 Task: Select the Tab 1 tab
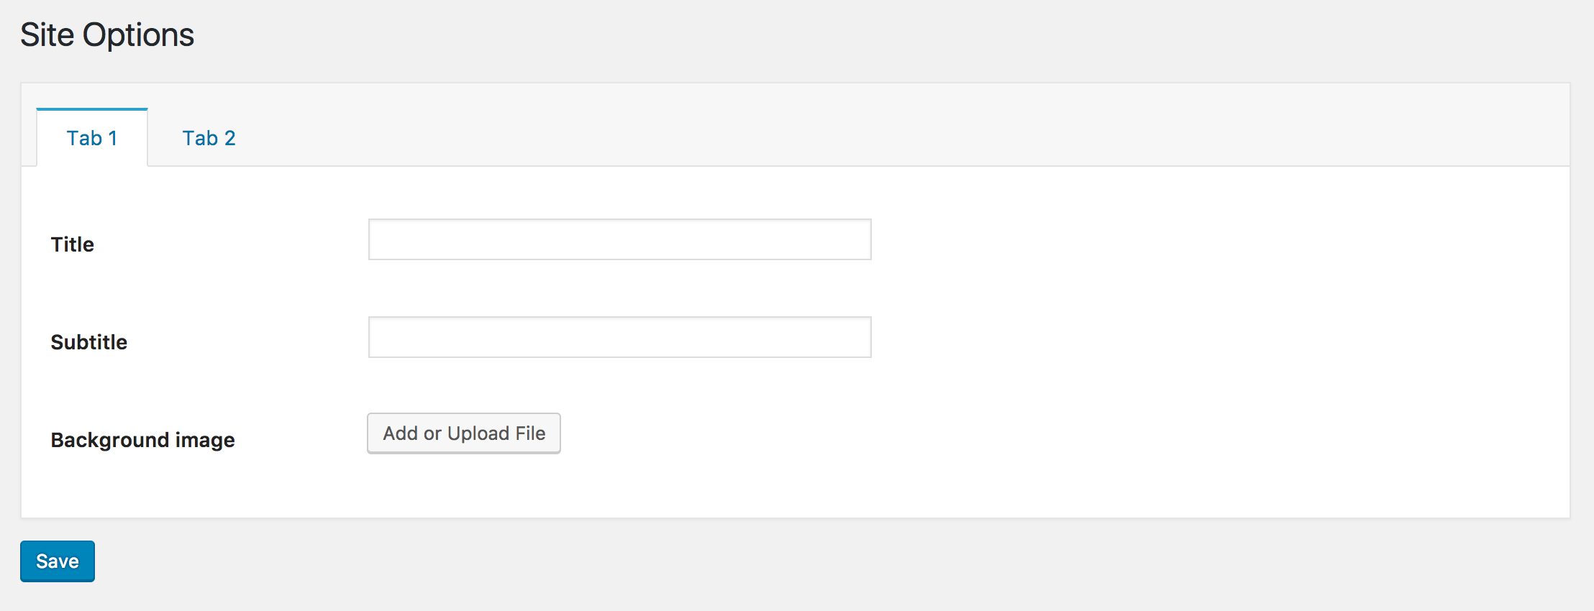(92, 138)
